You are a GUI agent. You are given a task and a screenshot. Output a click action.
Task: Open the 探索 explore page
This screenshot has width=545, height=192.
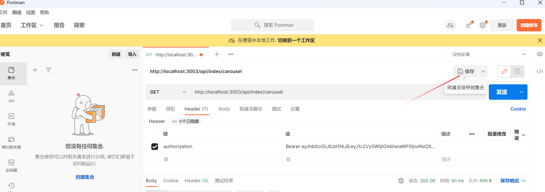(x=79, y=25)
